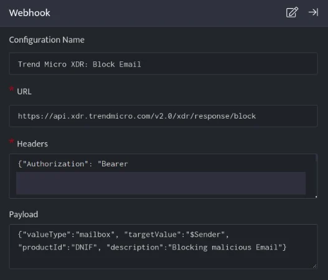Screen dimensions: 328x280
Task: Click the masked token block in Headers
Action: coord(161,183)
